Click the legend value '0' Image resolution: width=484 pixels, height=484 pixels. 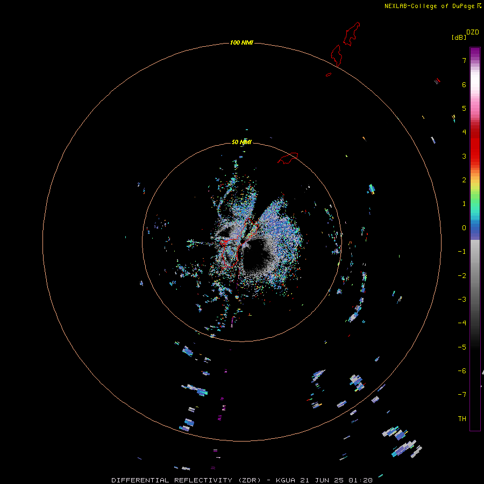(x=464, y=228)
